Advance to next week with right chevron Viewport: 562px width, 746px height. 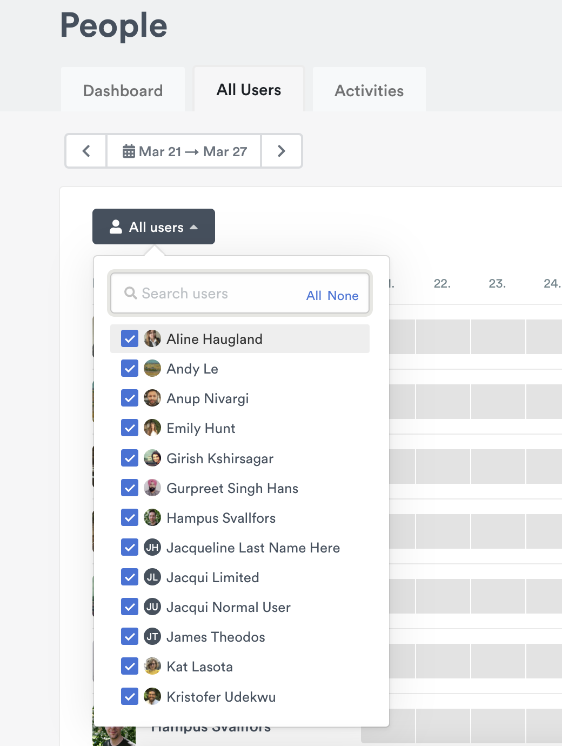(x=282, y=151)
